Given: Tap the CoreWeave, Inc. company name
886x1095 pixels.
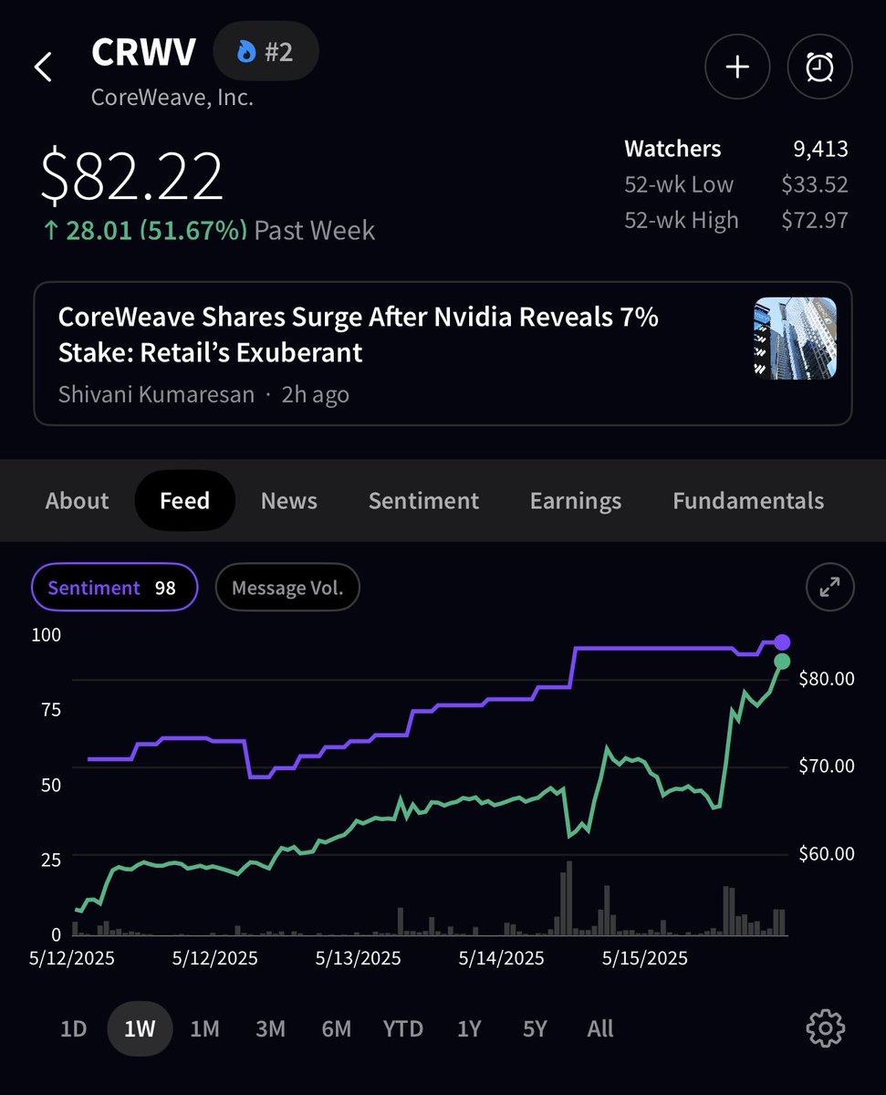Looking at the screenshot, I should [172, 98].
